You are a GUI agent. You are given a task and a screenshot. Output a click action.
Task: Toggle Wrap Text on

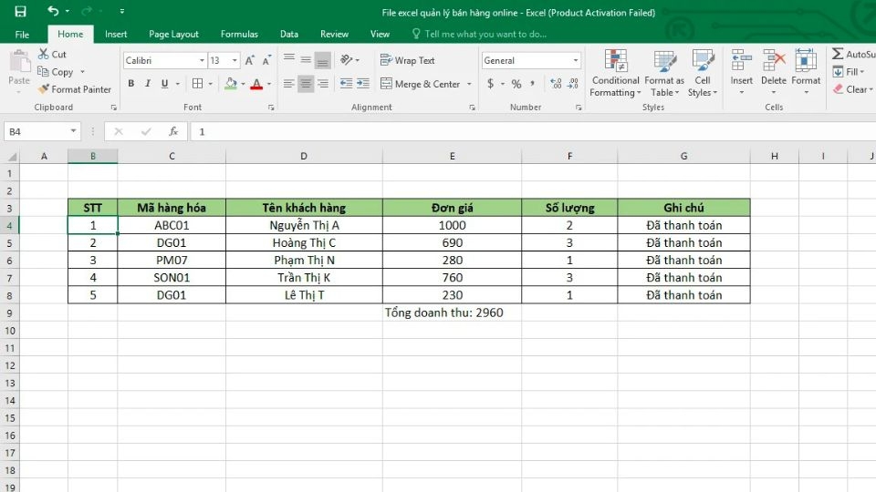pyautogui.click(x=407, y=61)
